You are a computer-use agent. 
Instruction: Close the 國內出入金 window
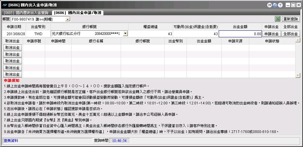298,5
